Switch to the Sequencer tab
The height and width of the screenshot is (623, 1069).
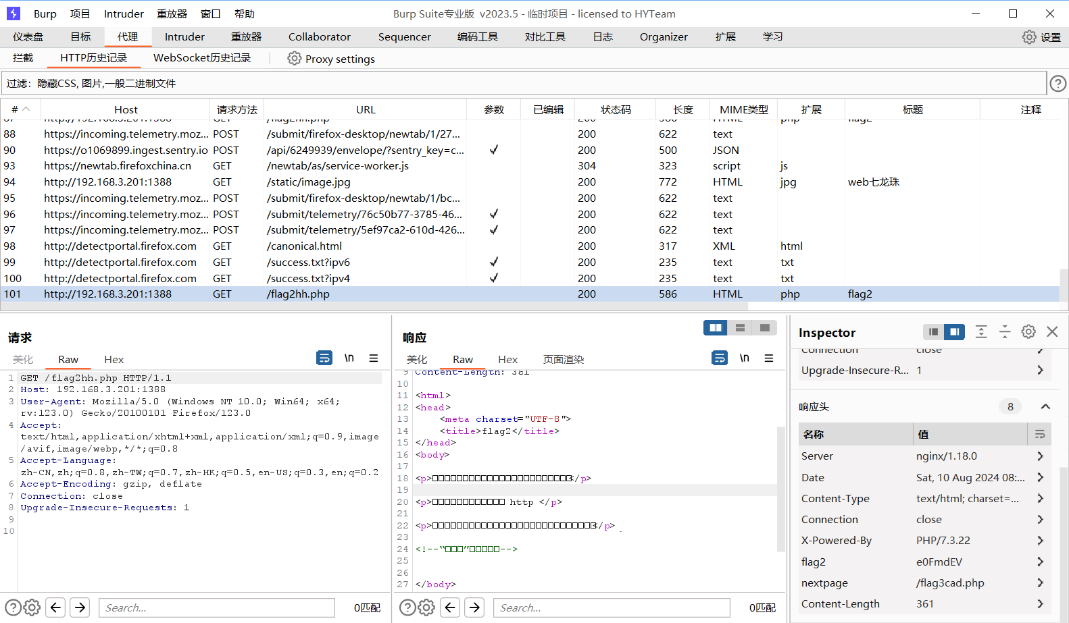click(405, 37)
